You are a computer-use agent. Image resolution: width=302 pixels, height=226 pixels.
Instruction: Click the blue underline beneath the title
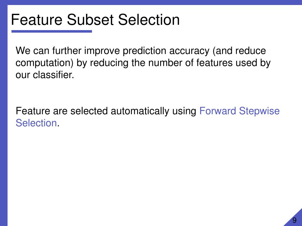point(52,31)
